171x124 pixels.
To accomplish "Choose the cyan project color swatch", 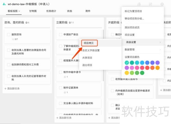I will click(137, 63).
